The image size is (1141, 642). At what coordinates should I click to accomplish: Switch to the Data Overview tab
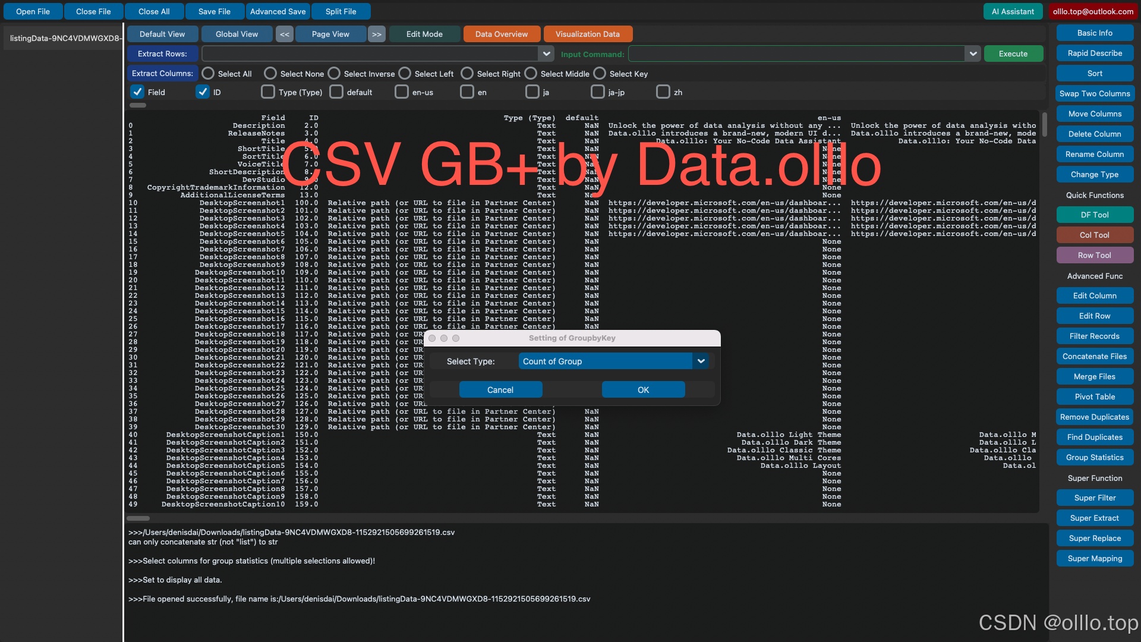(501, 34)
